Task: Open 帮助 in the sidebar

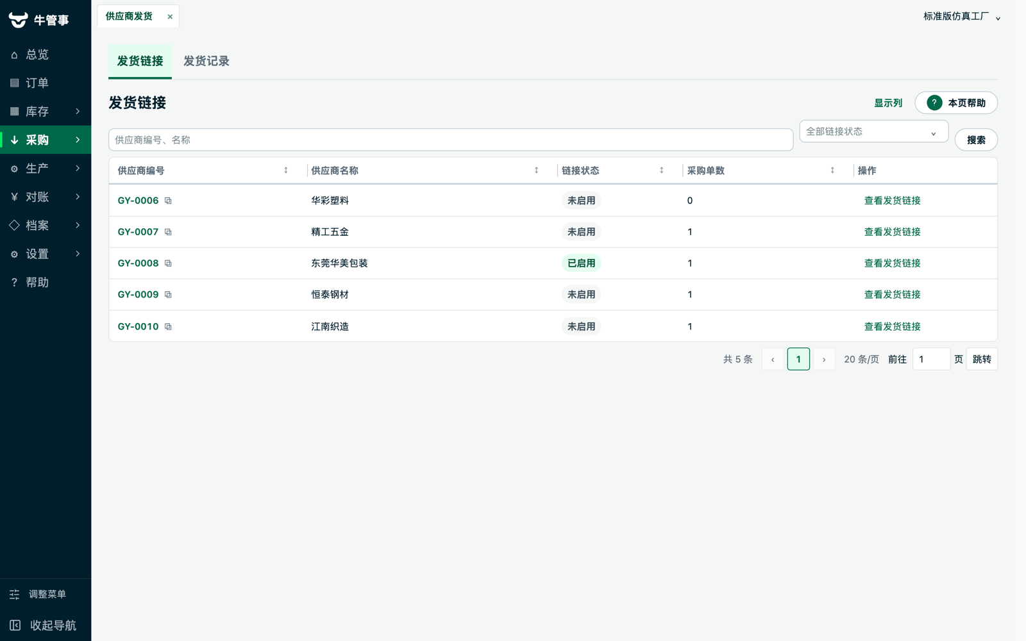Action: coord(46,283)
